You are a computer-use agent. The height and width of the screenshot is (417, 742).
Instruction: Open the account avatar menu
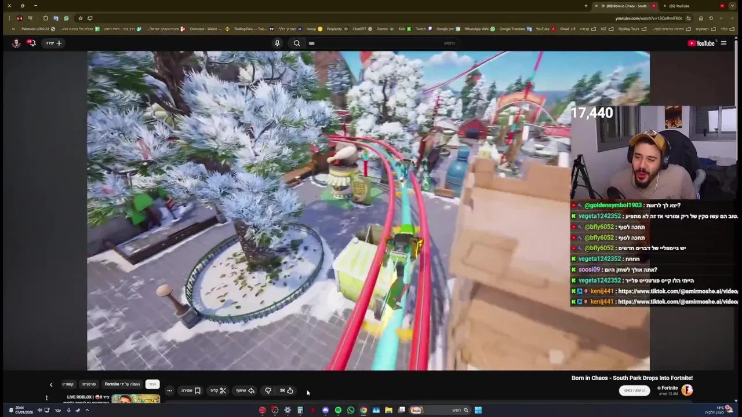click(16, 43)
